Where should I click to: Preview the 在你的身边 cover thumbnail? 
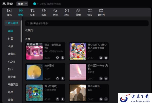tap(78, 93)
